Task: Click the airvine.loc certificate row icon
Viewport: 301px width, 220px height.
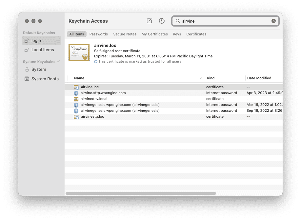Action: [76, 87]
